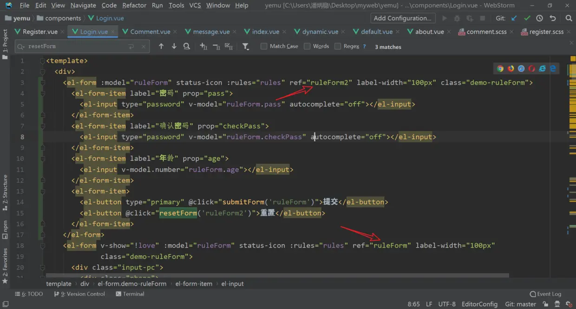Screen dimensions: 576x309
Task: Click the Regex help question mark
Action: tap(364, 46)
